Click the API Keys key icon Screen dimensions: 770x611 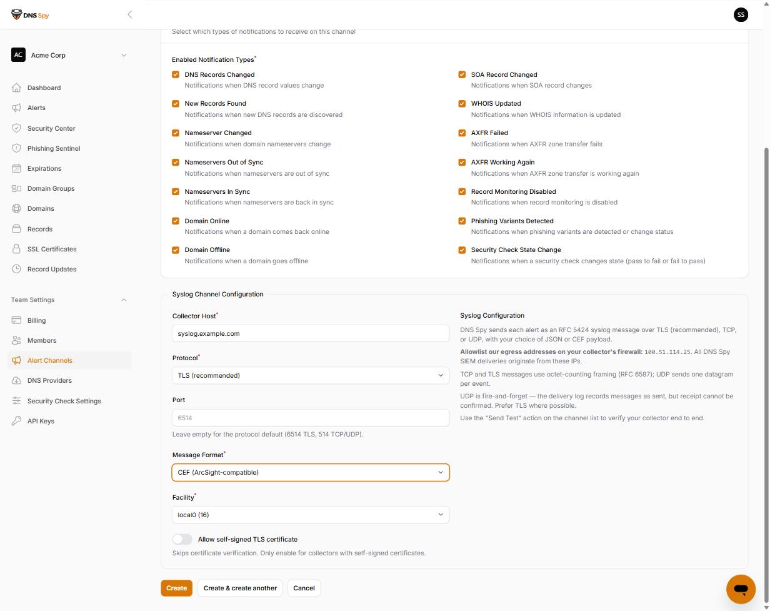[16, 421]
